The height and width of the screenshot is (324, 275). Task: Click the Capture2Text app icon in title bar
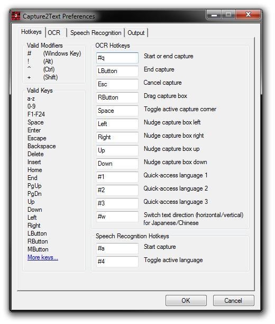(x=16, y=16)
